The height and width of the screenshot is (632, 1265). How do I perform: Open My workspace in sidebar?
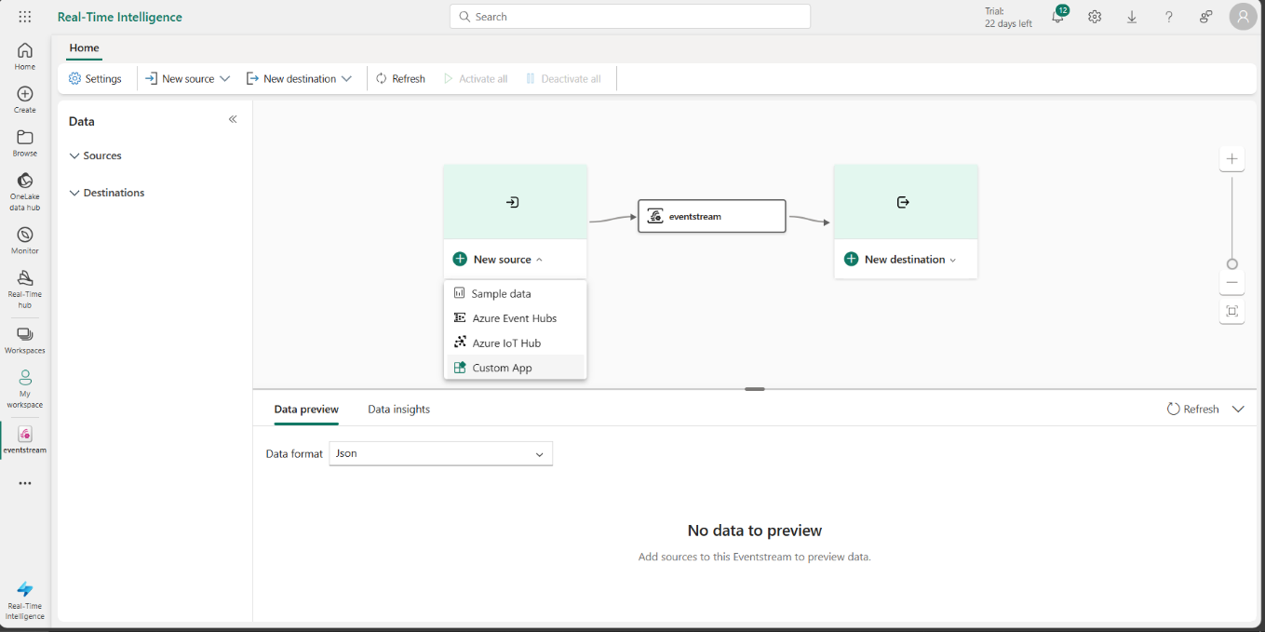pyautogui.click(x=25, y=389)
